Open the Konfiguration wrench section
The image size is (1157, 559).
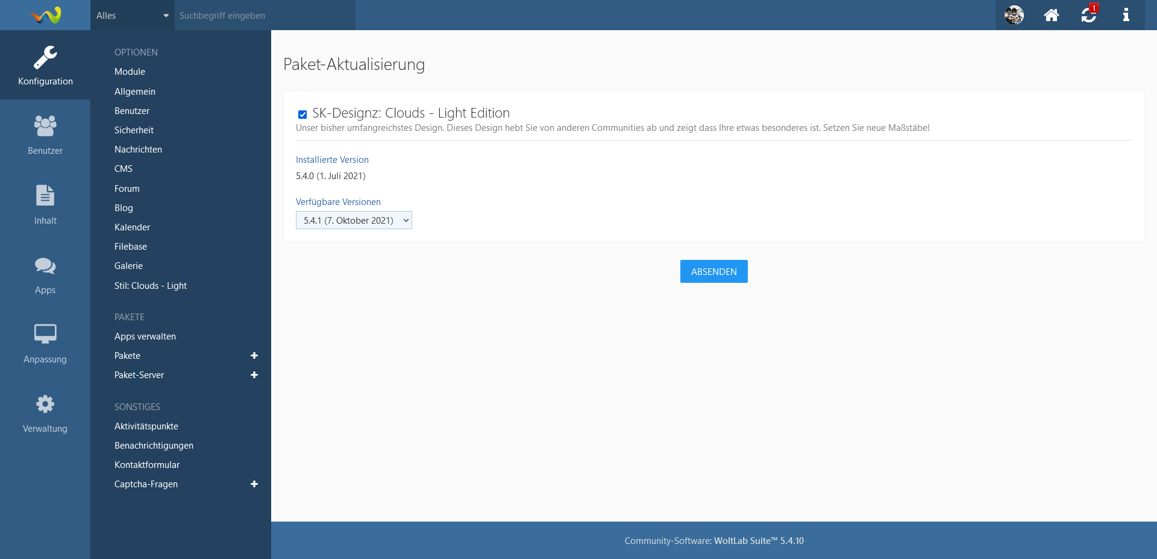[45, 65]
